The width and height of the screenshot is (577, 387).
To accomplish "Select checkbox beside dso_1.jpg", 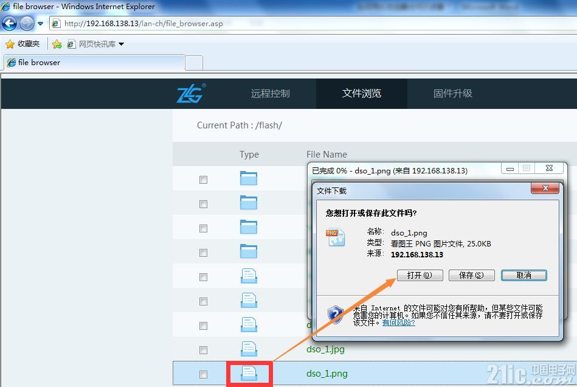I will tap(203, 350).
